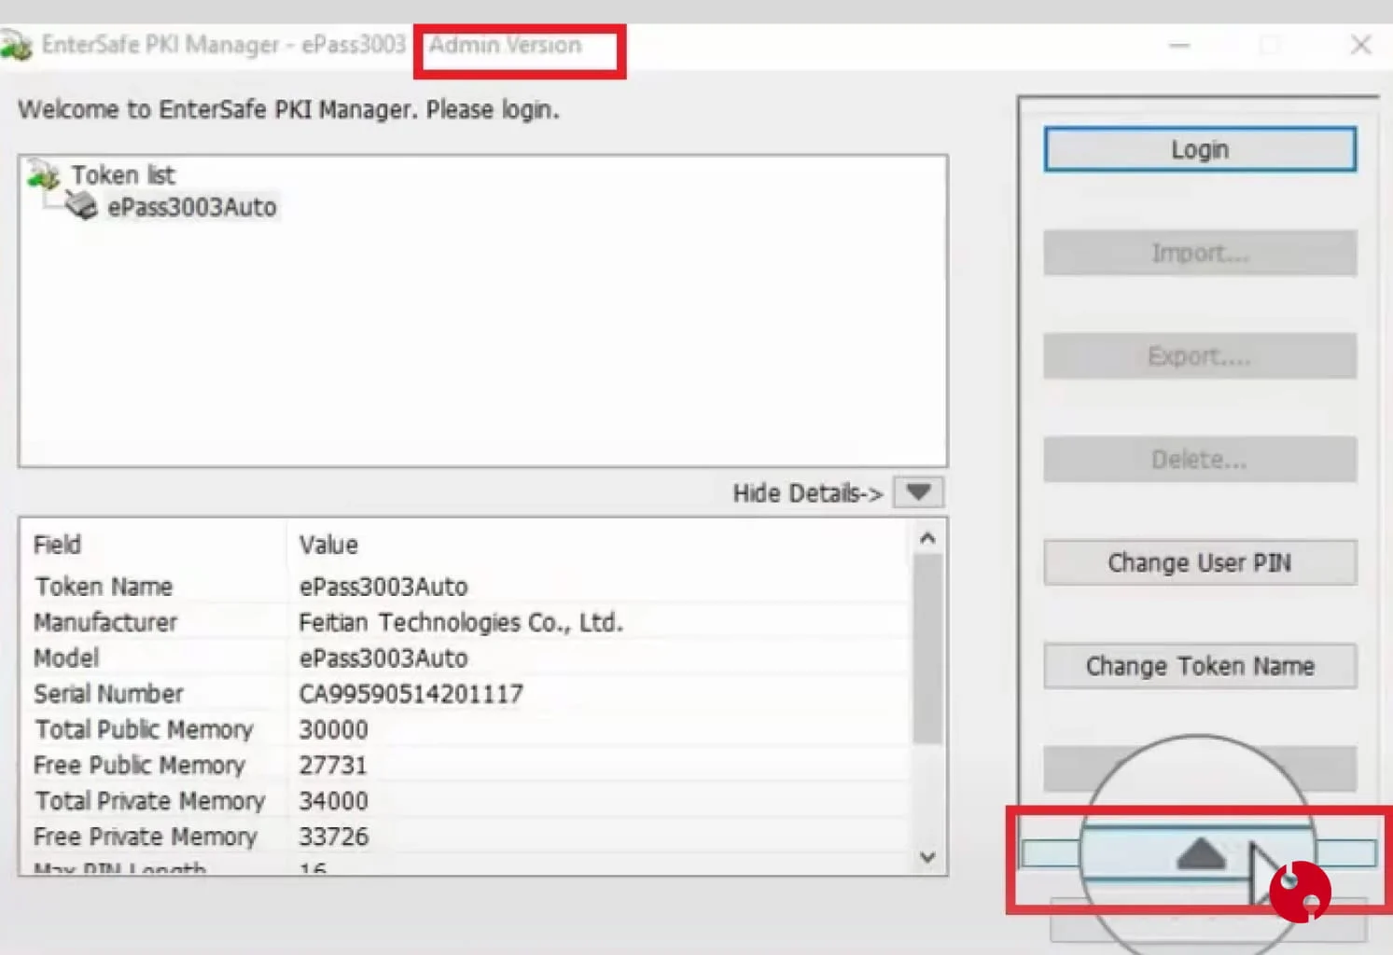Select ePass3003Auto in the token list
Image resolution: width=1393 pixels, height=955 pixels.
(192, 207)
